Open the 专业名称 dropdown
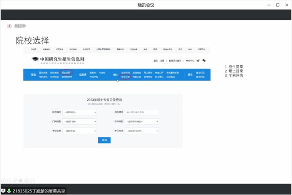The image size is (292, 195). [x=80, y=131]
